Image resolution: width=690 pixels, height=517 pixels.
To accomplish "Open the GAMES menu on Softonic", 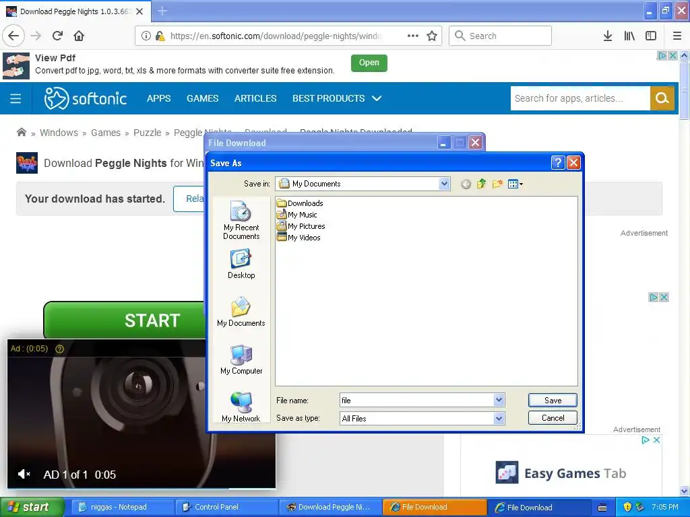I will tap(202, 98).
